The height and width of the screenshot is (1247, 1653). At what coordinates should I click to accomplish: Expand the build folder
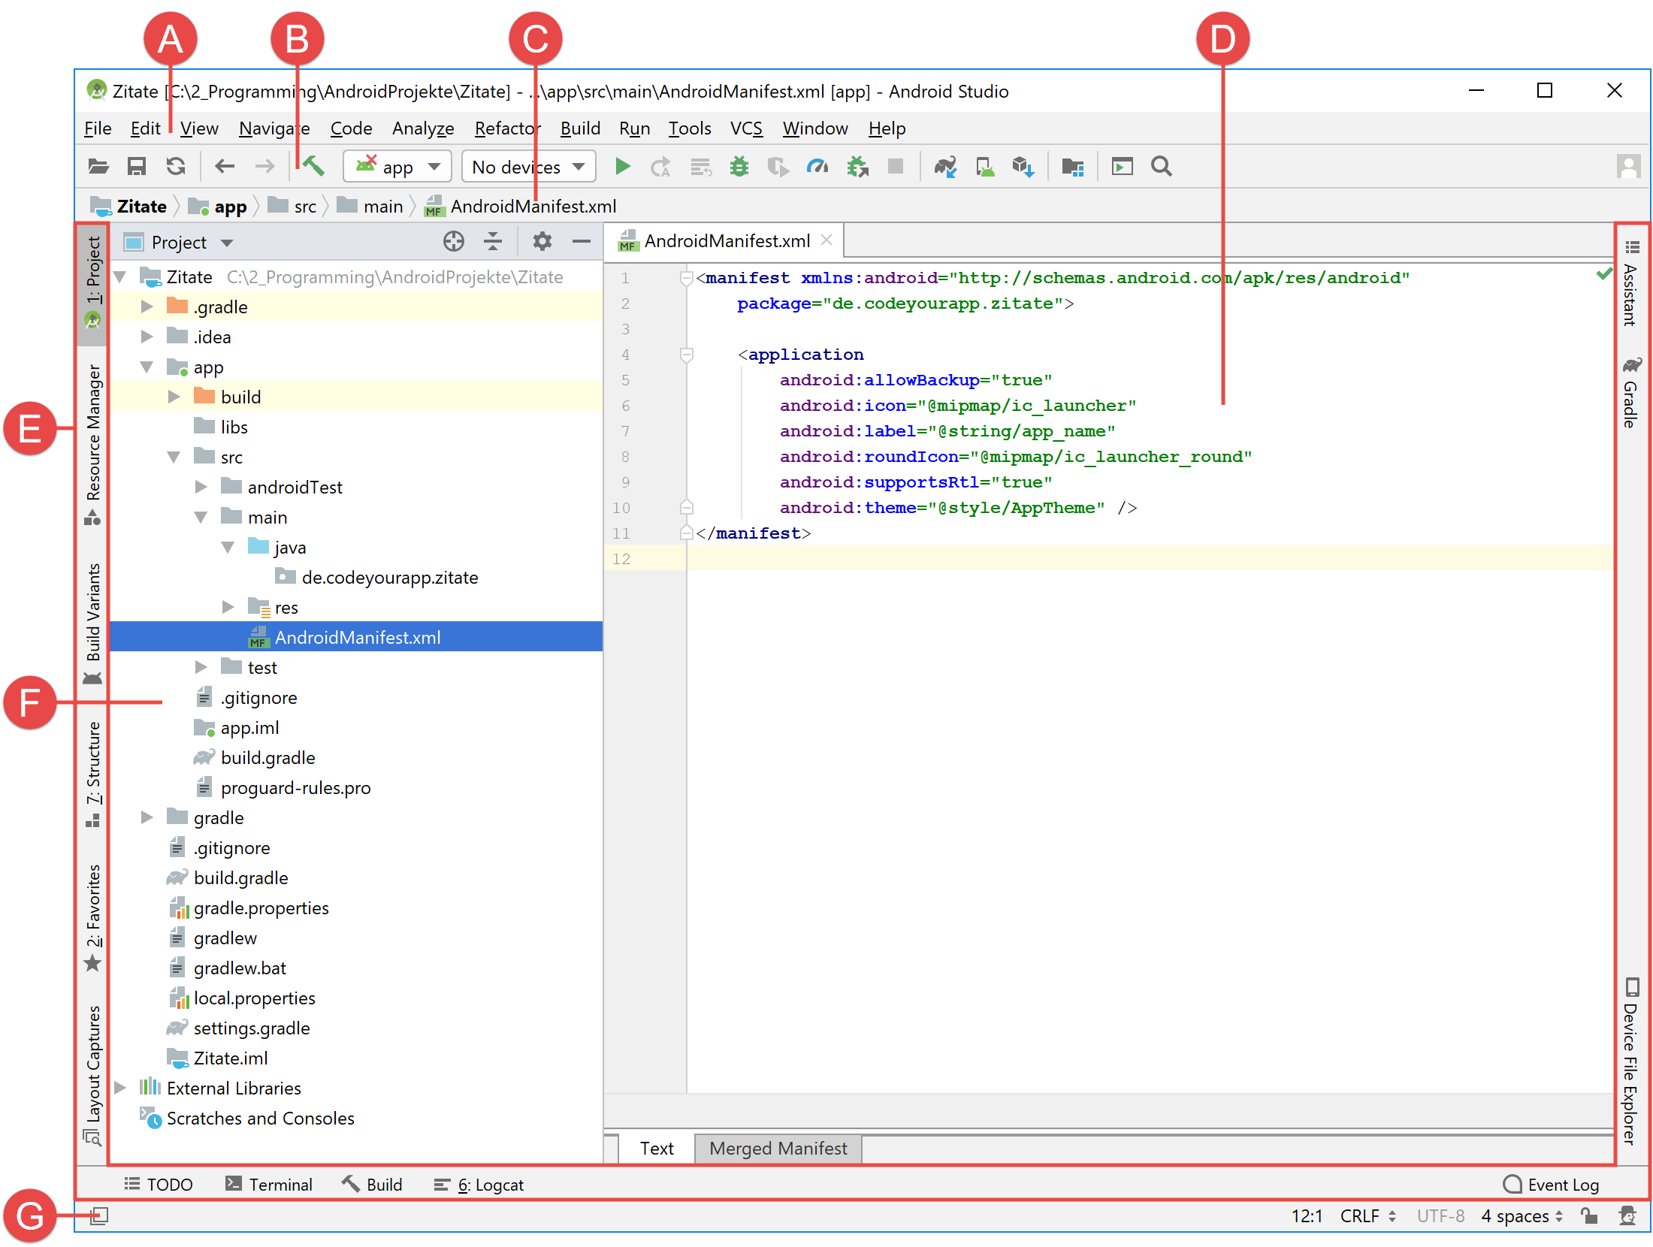(174, 397)
